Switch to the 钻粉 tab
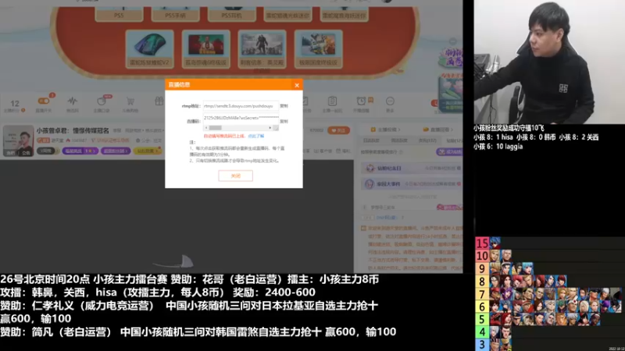The image size is (625, 351). [x=454, y=140]
